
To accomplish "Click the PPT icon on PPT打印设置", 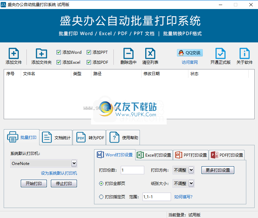I will pyautogui.click(x=179, y=155).
